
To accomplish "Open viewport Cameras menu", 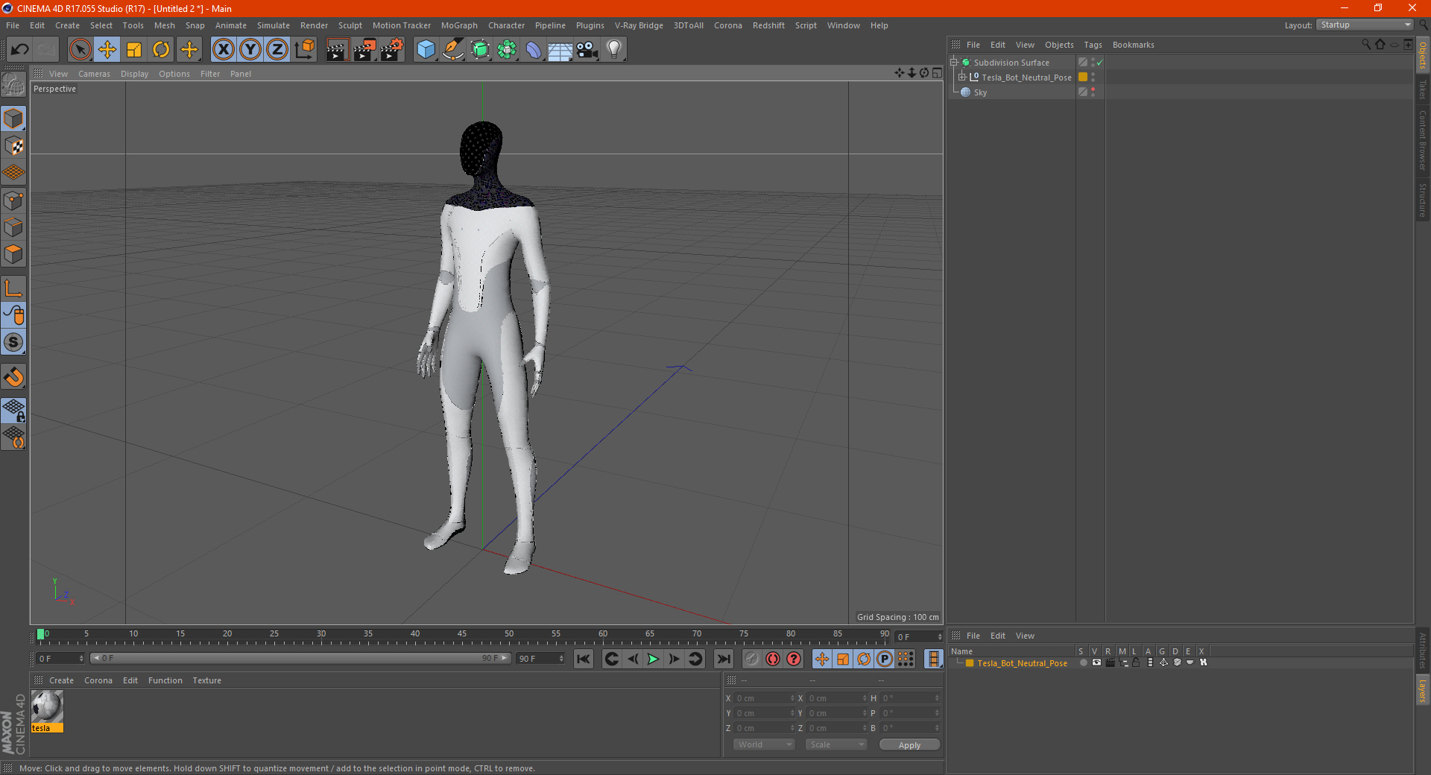I will pos(94,74).
